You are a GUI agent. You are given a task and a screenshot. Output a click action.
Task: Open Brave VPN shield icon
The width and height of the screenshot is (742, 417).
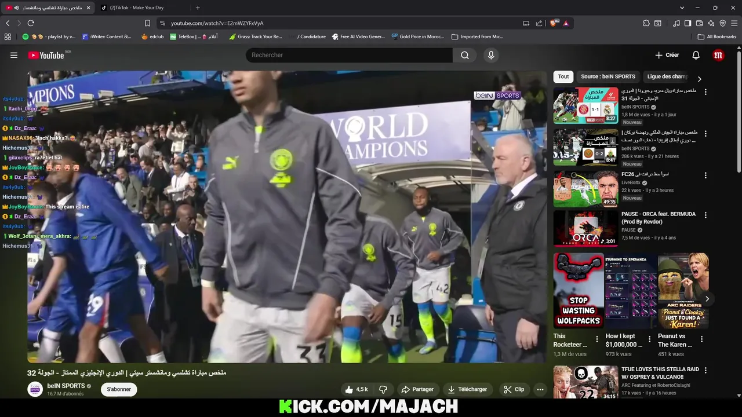pyautogui.click(x=722, y=23)
